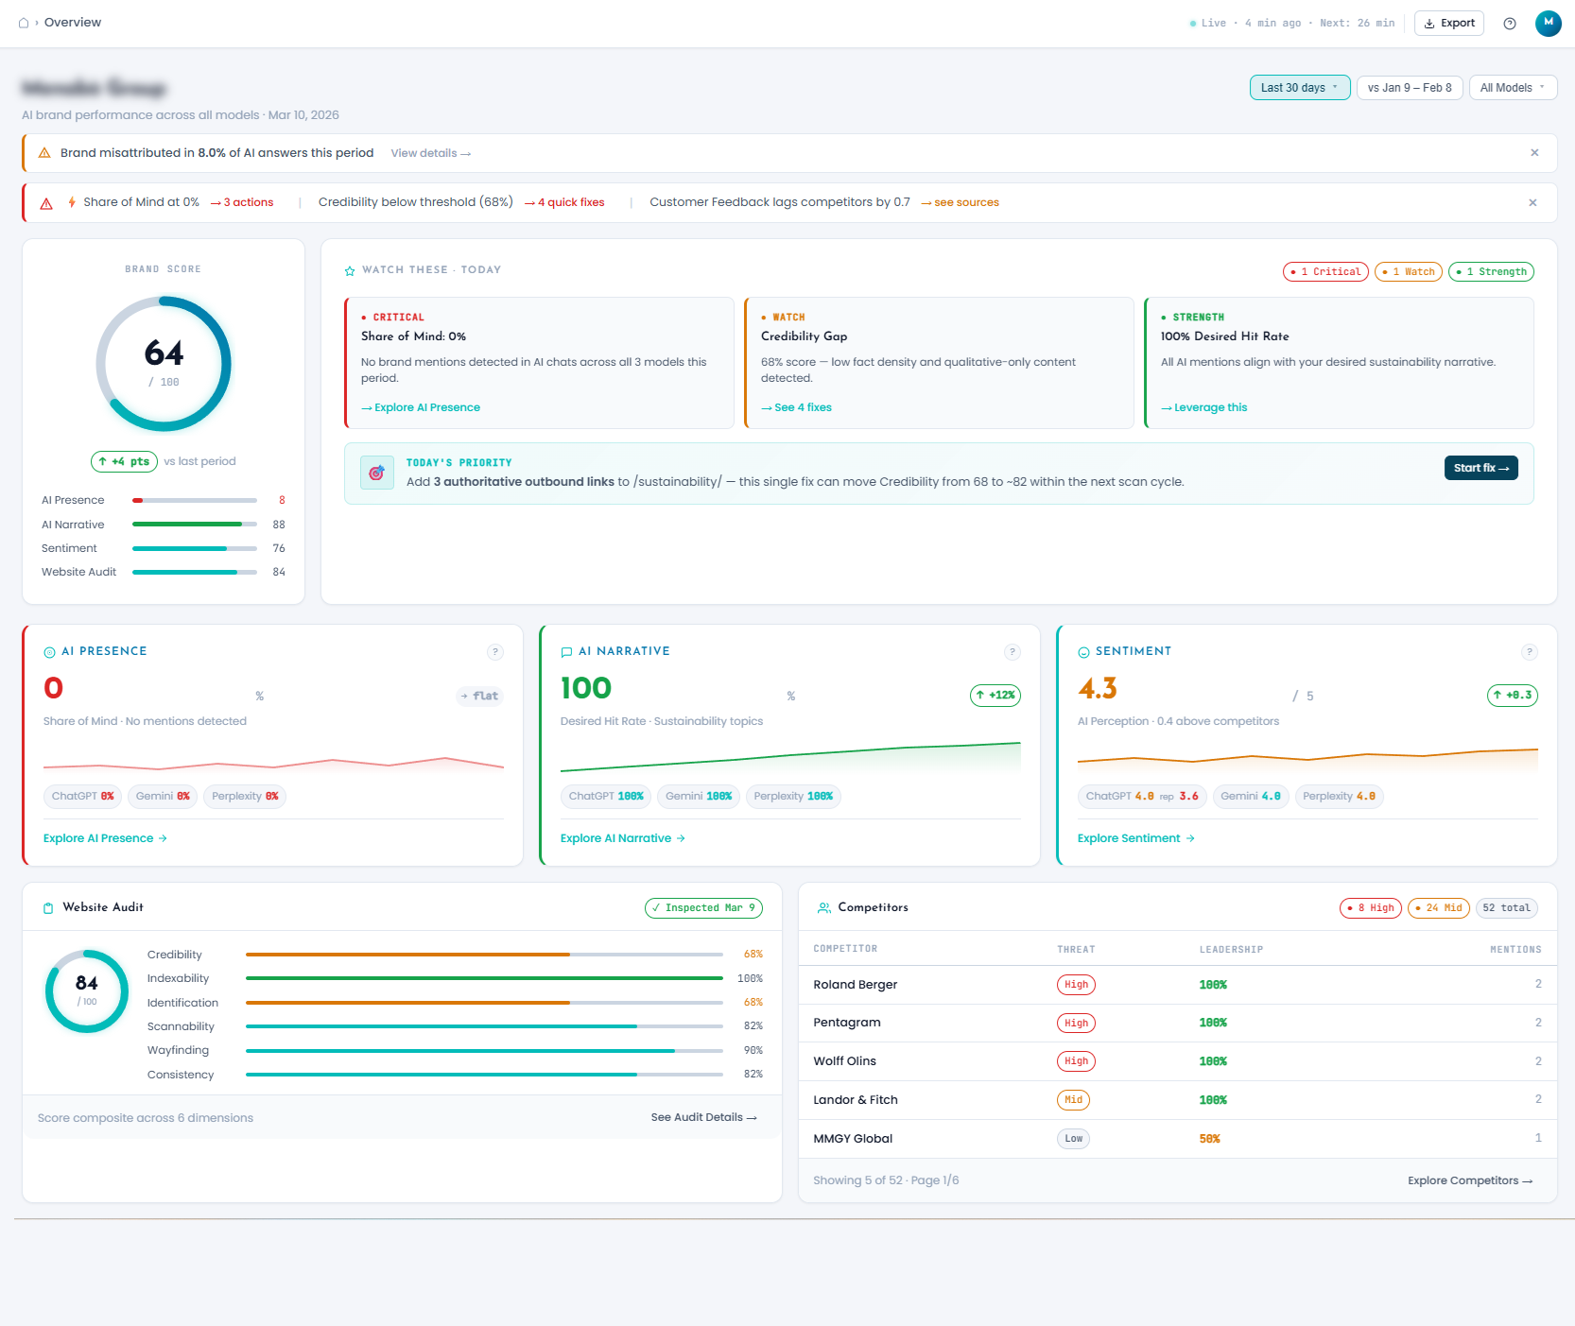Viewport: 1575px width, 1326px height.
Task: Toggle the Inspected Mar 9 badge
Action: click(x=703, y=907)
